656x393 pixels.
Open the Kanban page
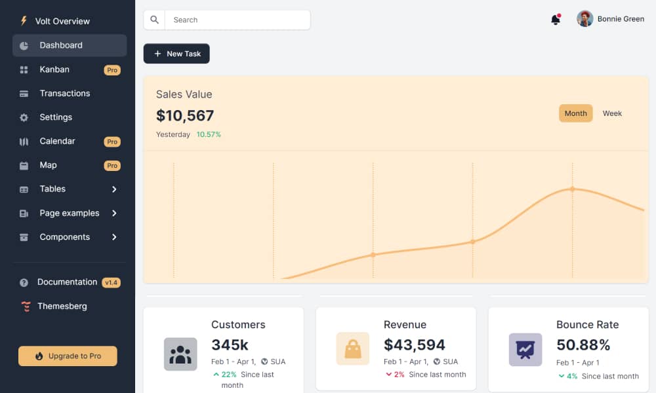[x=54, y=69]
